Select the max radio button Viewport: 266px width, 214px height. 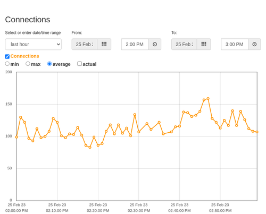(28, 64)
